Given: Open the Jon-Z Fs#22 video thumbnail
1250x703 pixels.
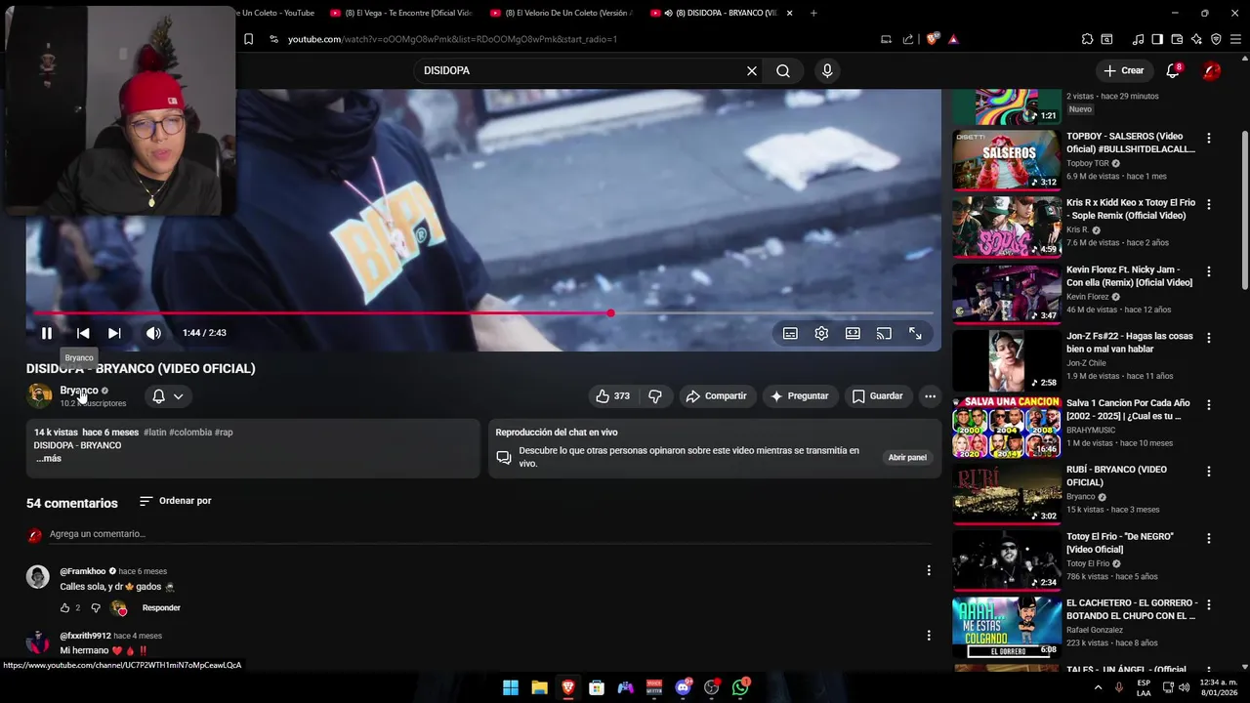Looking at the screenshot, I should pyautogui.click(x=1007, y=360).
